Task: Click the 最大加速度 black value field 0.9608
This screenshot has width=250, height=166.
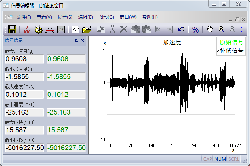Action: click(x=24, y=59)
